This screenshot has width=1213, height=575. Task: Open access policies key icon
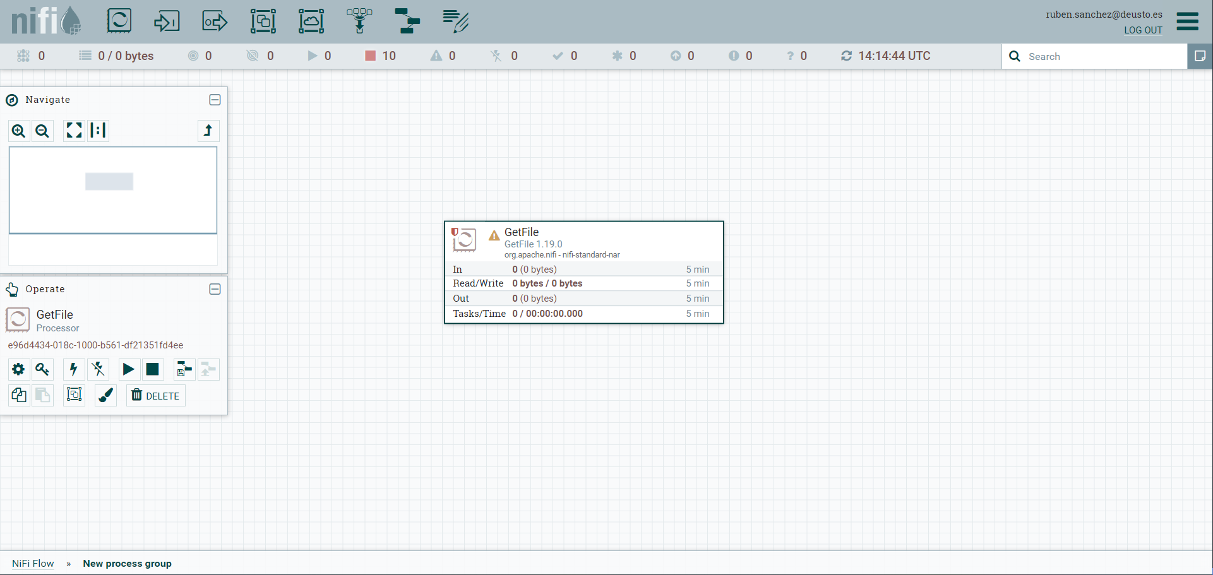point(42,369)
